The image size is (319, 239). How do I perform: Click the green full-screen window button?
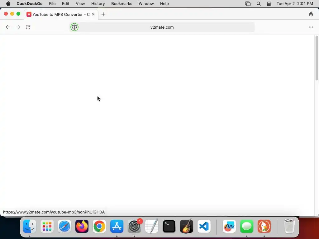point(18,14)
